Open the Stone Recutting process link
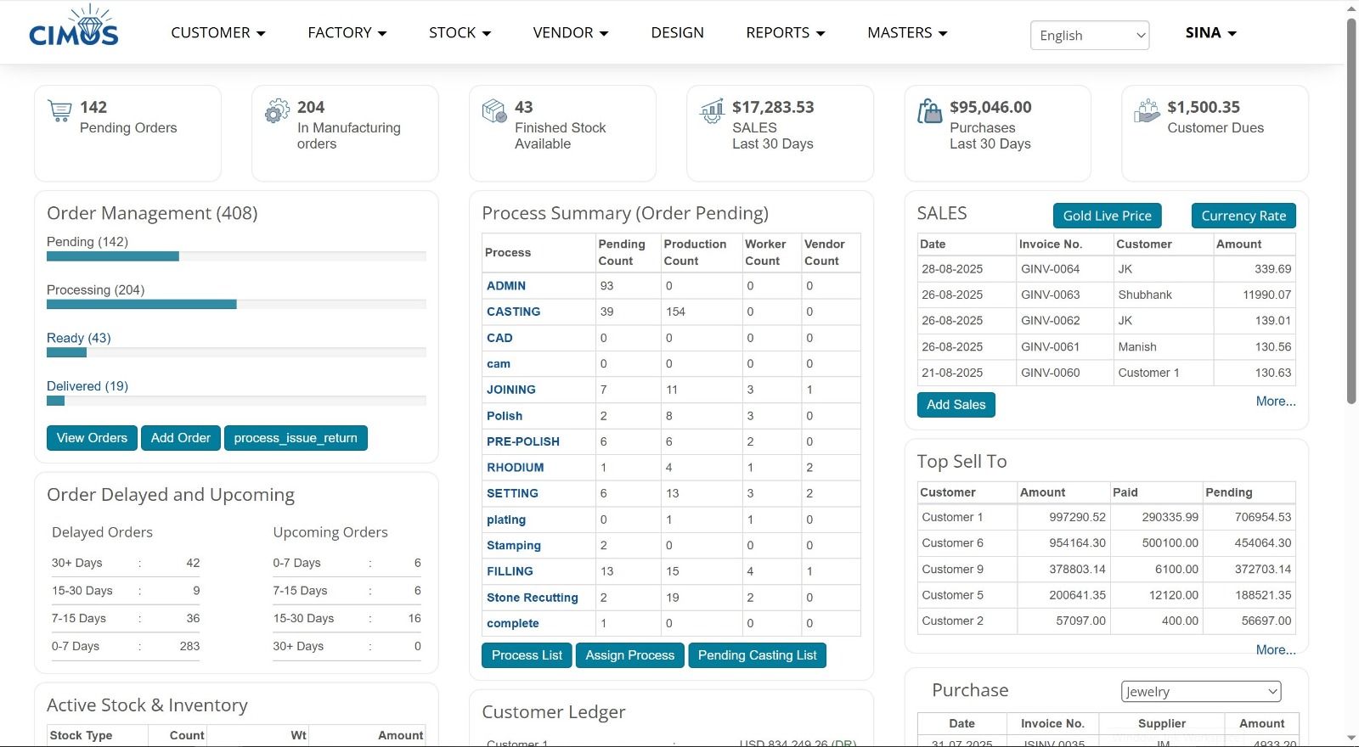The height and width of the screenshot is (747, 1359). point(533,598)
